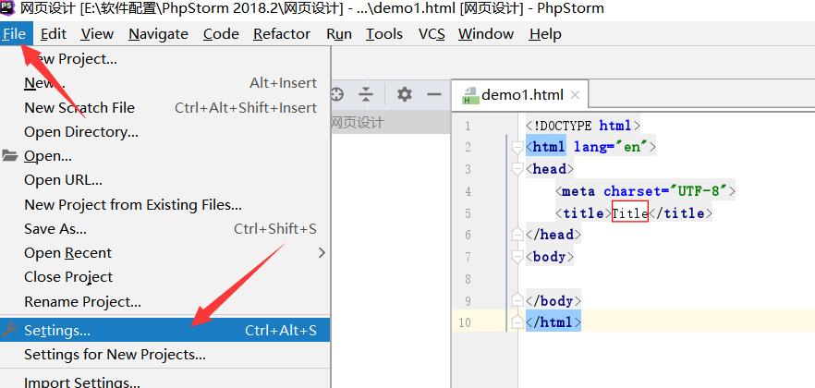This screenshot has height=388, width=815.
Task: Click the closing </html> tag
Action: point(553,322)
